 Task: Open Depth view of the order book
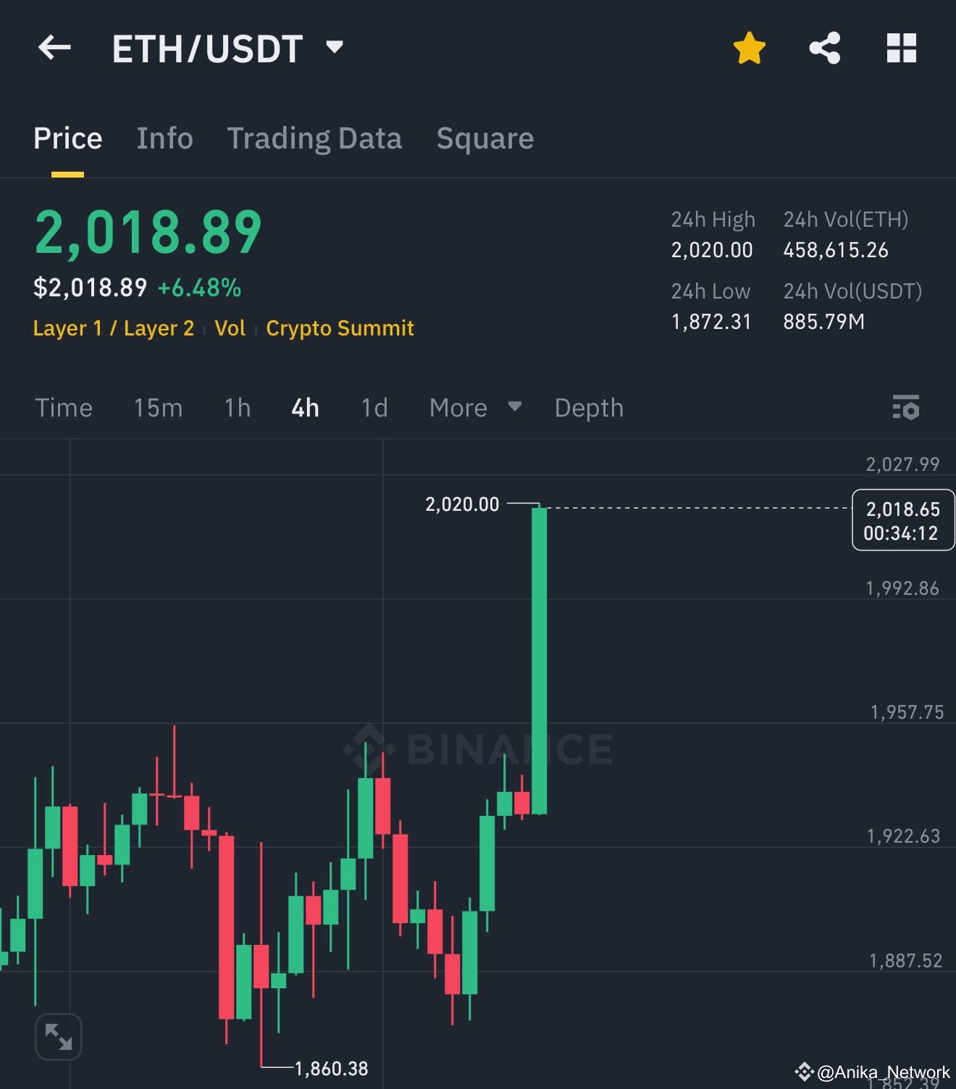click(x=588, y=408)
